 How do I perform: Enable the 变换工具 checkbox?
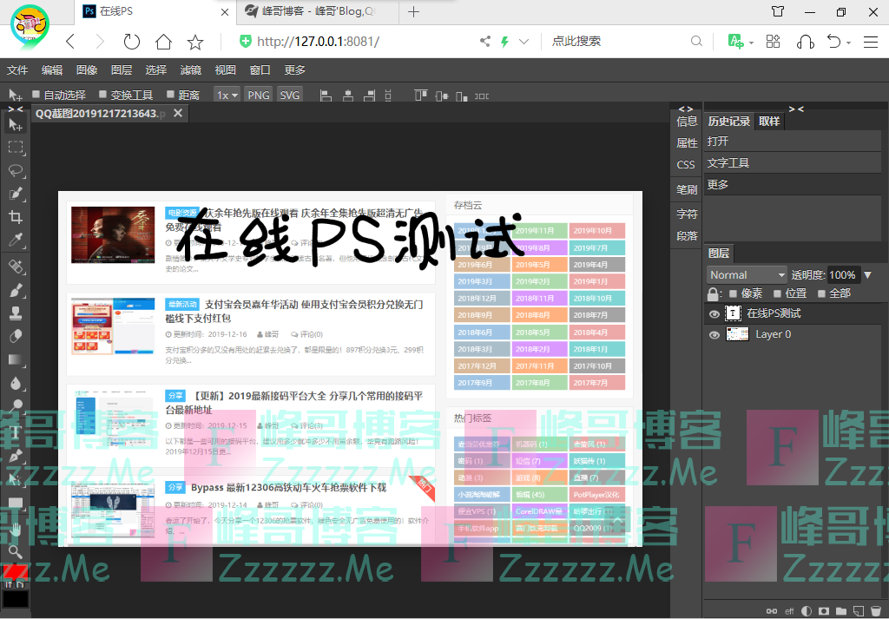click(x=103, y=95)
